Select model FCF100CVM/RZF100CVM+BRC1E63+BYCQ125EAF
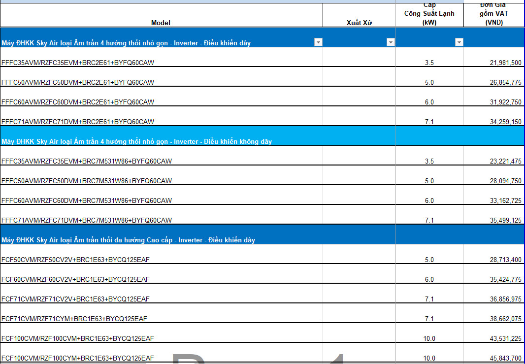Screen dimensions: 525x364 [x=78, y=338]
